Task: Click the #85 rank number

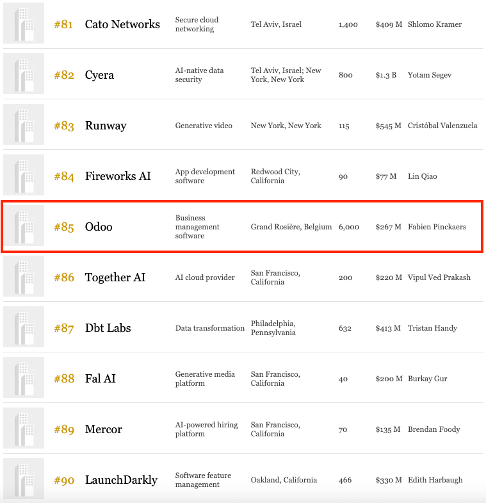Action: tap(64, 227)
